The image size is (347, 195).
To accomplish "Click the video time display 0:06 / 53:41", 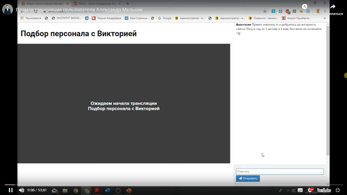I will tap(37, 190).
